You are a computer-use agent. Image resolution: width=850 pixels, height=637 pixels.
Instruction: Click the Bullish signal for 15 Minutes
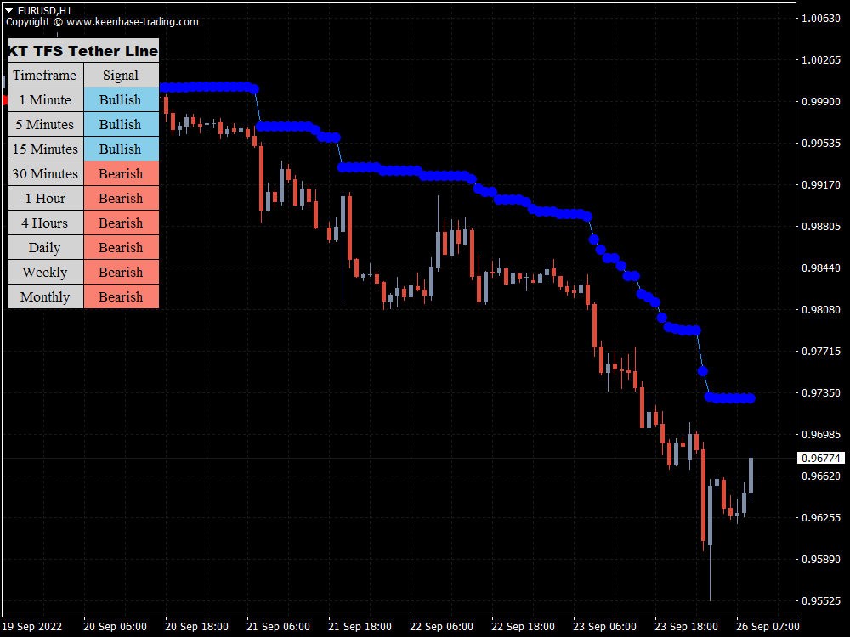(x=122, y=149)
